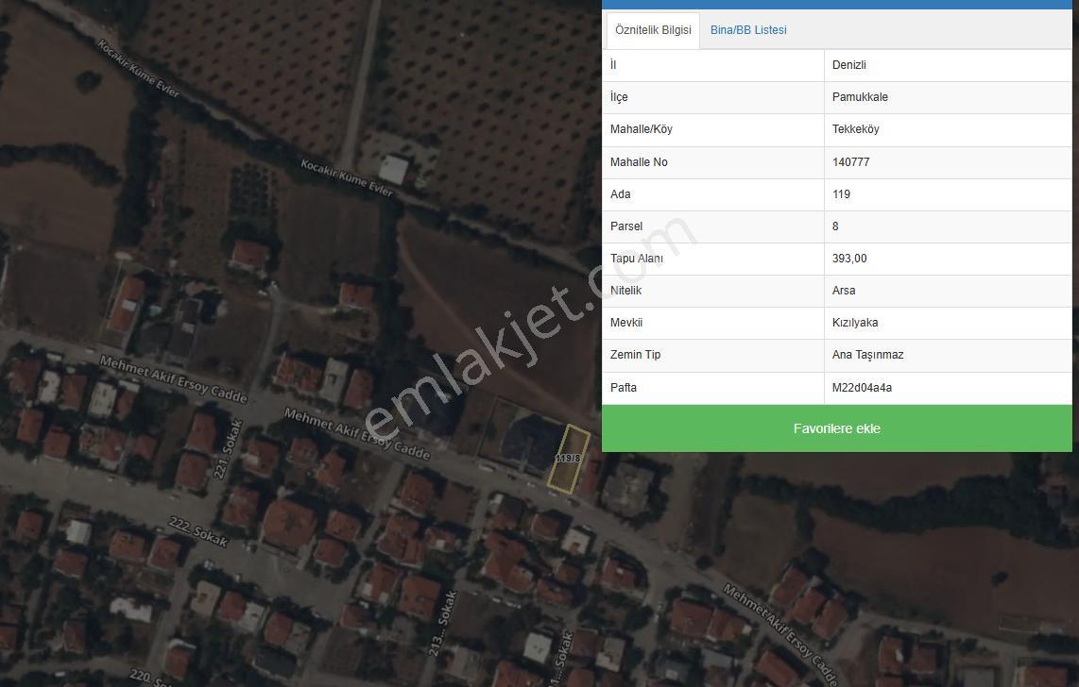Click the İlçe row label
This screenshot has width=1079, height=687.
(x=619, y=97)
